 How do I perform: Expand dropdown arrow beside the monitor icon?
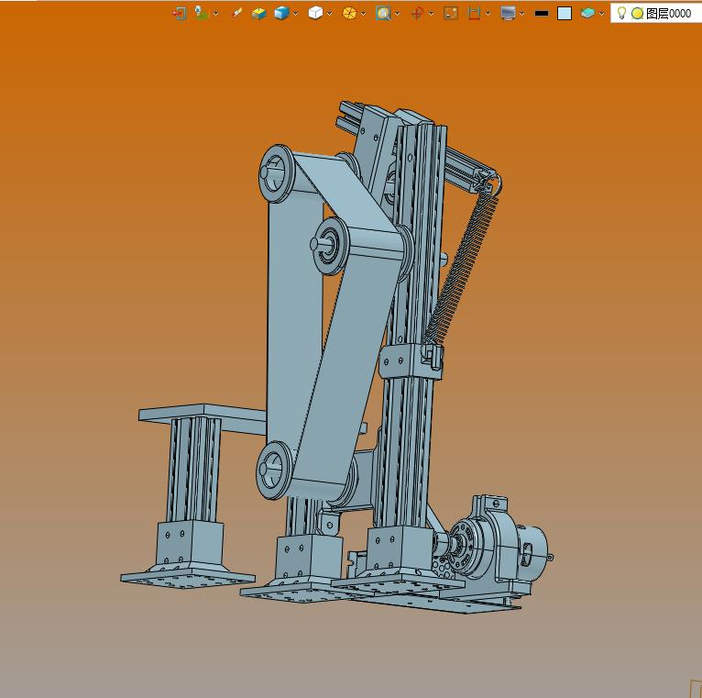click(x=522, y=14)
